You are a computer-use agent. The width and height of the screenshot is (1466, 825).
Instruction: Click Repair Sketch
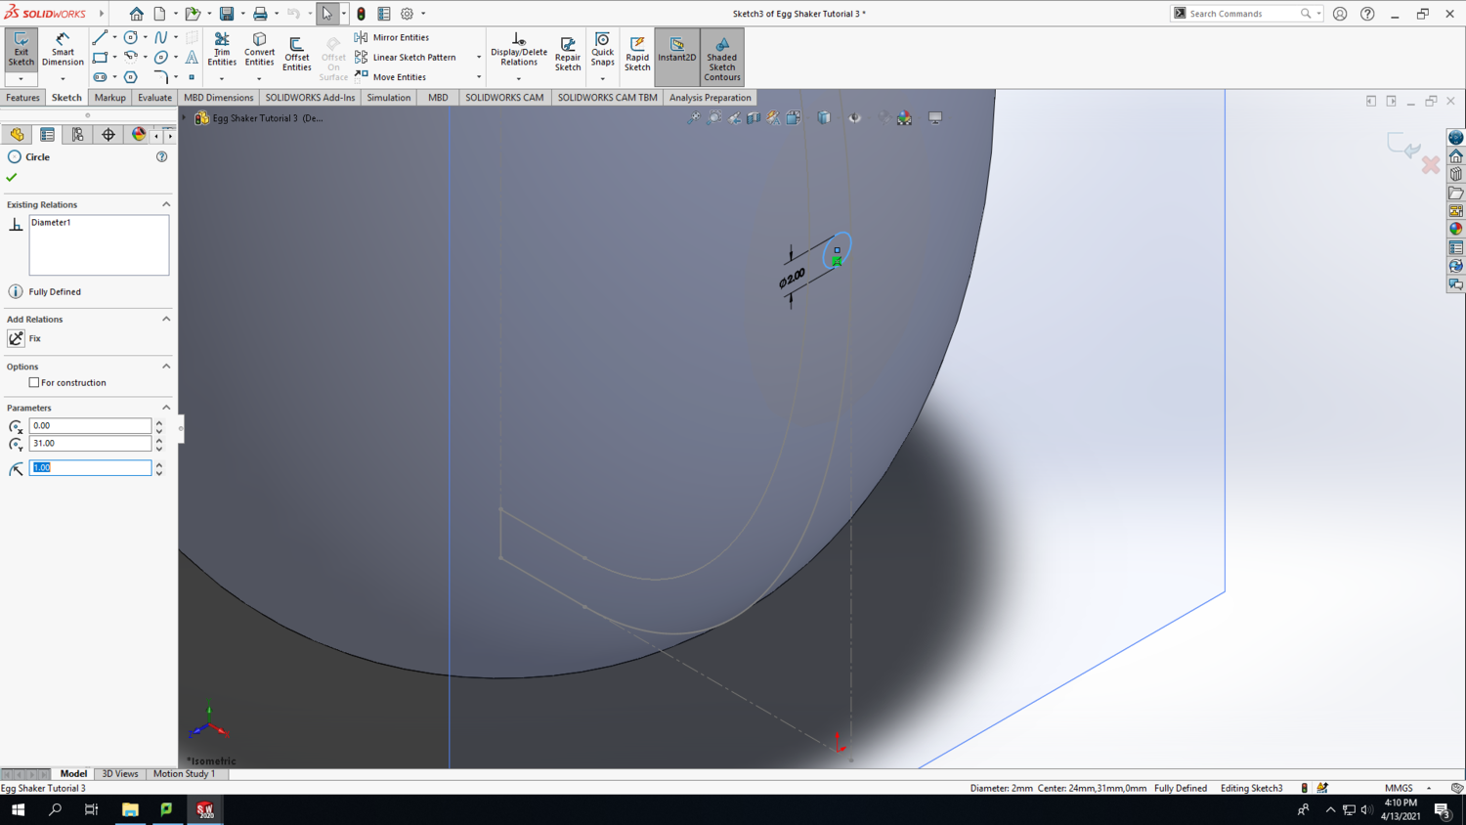(x=568, y=53)
